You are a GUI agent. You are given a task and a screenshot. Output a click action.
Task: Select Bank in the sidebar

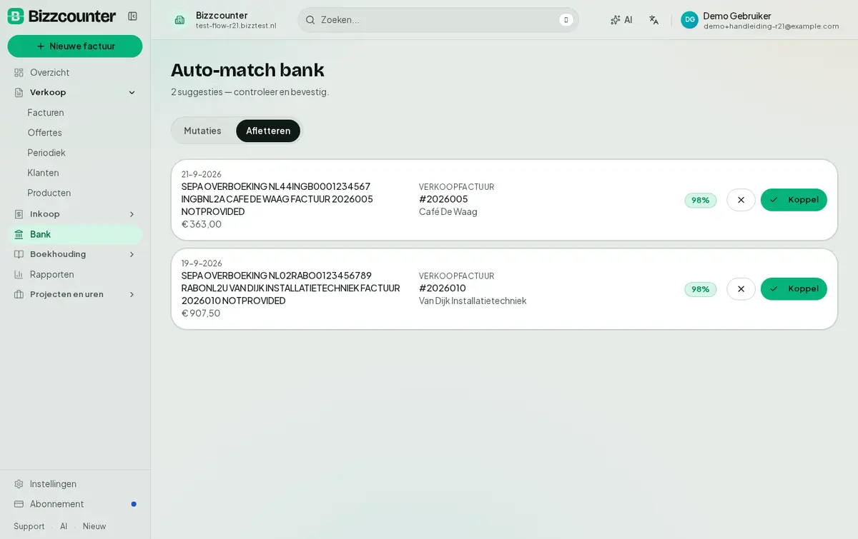click(75, 234)
